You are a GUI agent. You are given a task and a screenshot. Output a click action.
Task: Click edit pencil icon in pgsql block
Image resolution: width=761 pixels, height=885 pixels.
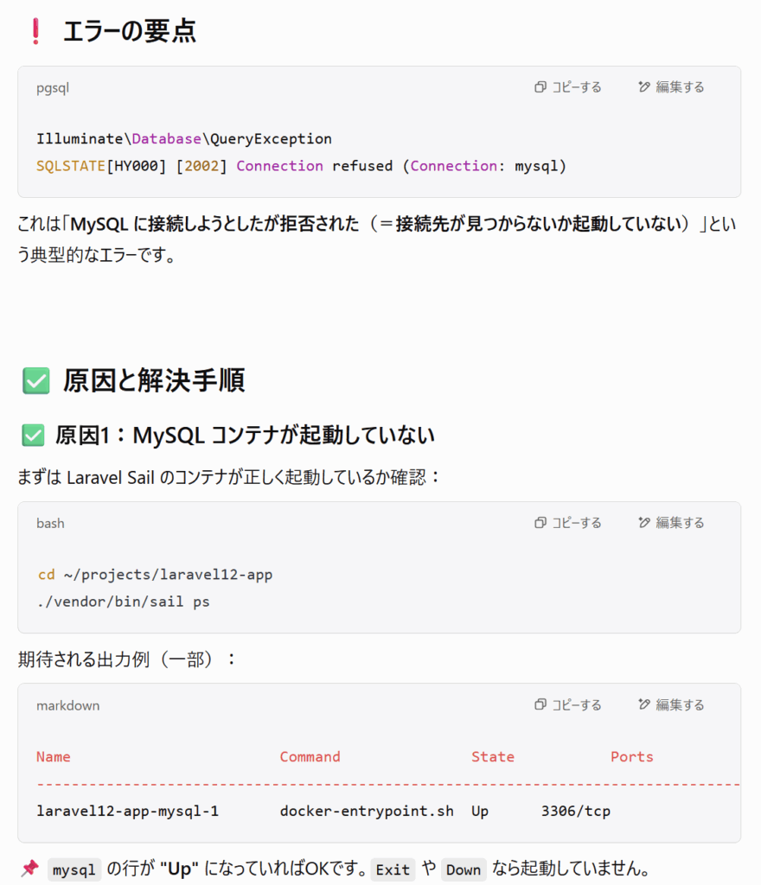point(644,87)
